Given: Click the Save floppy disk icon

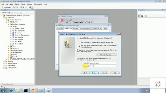Looking at the screenshot, I should (23, 7).
